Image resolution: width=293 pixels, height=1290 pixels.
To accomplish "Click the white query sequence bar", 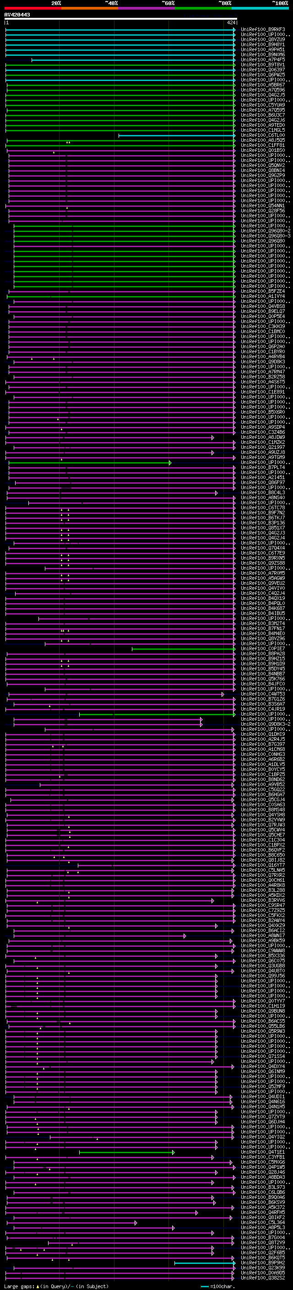I will pyautogui.click(x=121, y=19).
